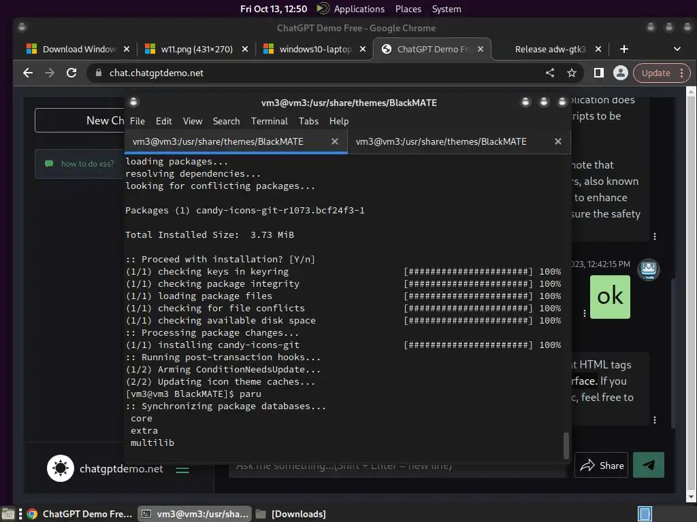697x522 pixels.
Task: Go forward in Chrome
Action: coord(50,73)
